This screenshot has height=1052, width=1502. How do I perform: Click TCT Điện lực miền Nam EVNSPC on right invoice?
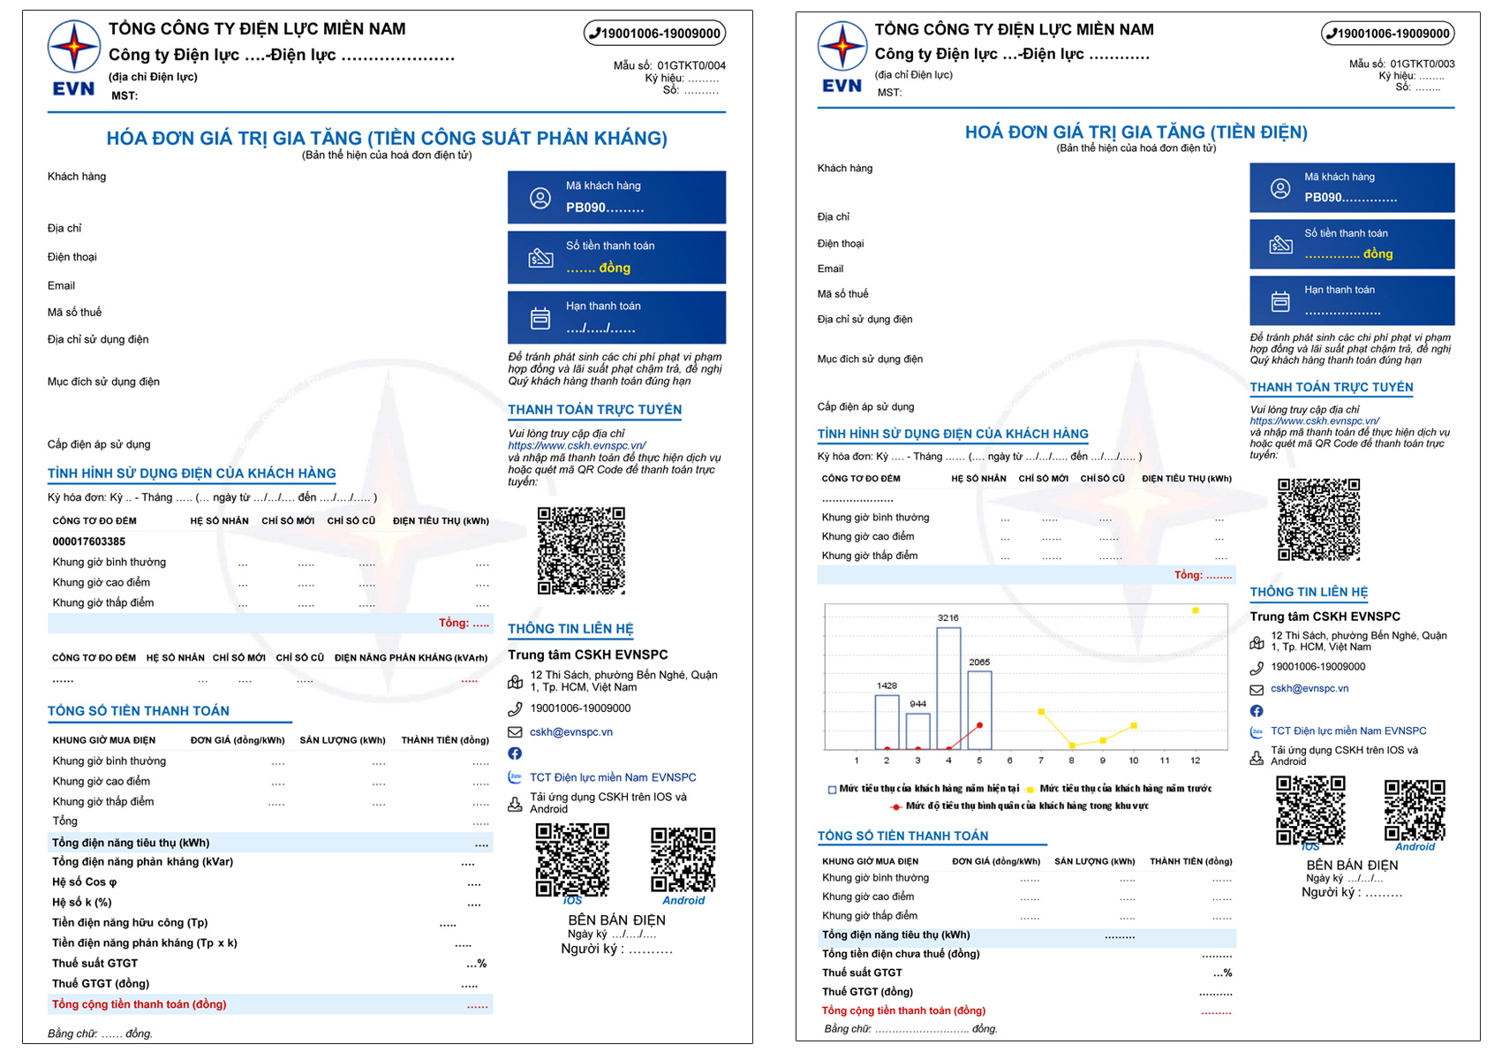click(1348, 730)
